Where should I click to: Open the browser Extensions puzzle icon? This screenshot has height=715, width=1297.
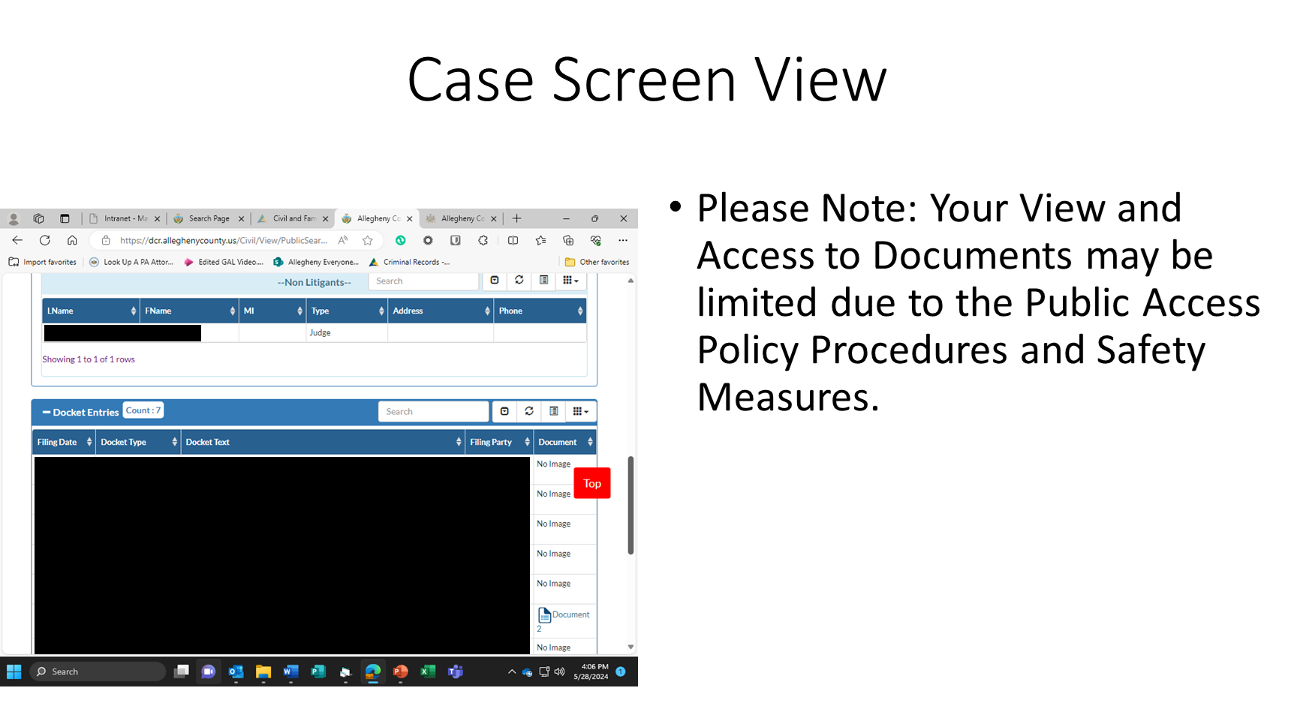[x=483, y=240]
